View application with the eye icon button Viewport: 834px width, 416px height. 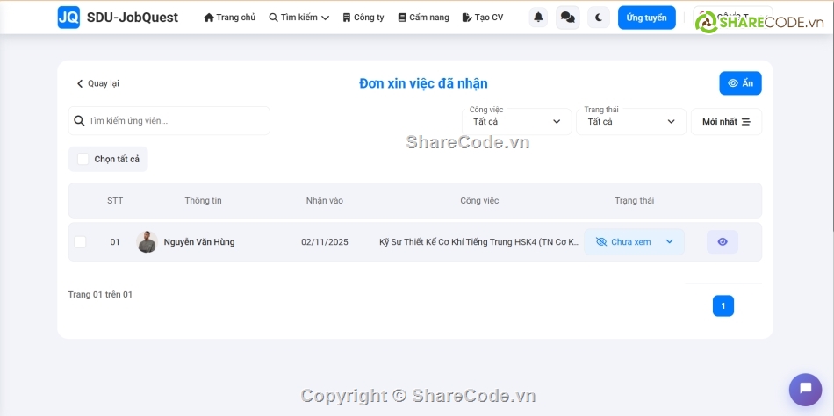pos(723,242)
